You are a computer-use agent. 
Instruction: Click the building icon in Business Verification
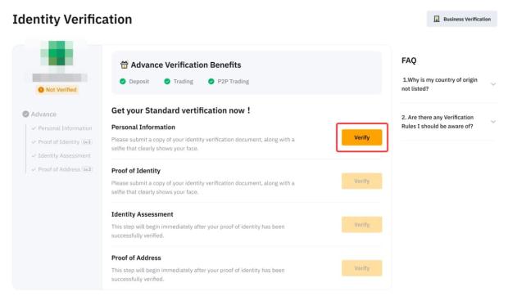coord(437,19)
